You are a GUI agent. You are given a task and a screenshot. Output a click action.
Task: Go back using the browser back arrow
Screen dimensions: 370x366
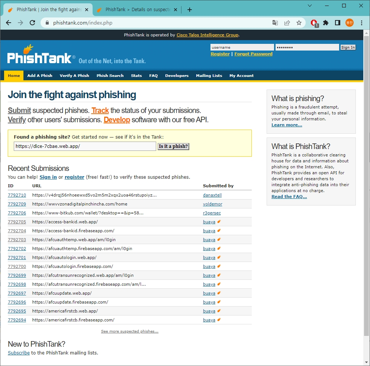9,23
